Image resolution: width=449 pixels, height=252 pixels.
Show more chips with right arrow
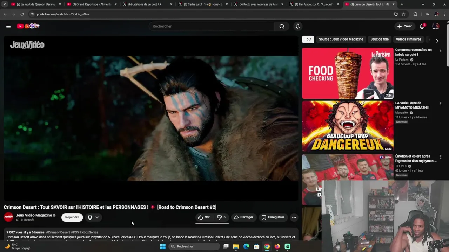(437, 41)
